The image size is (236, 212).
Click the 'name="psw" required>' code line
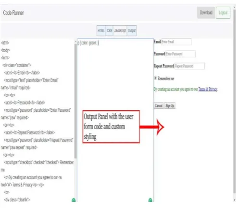(x=15, y=118)
